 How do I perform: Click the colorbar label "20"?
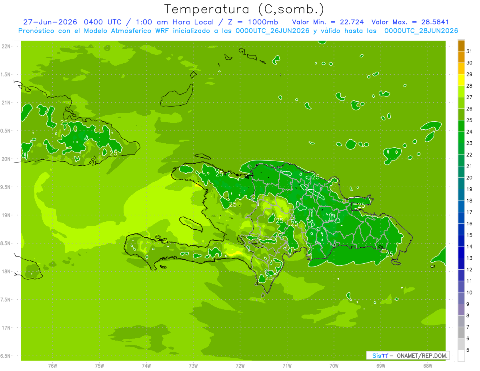point(469,178)
